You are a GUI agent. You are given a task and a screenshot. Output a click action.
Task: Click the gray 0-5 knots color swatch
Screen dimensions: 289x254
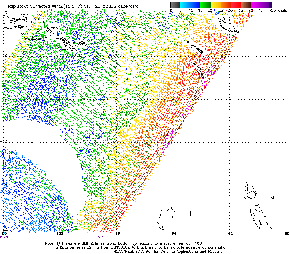175,5
